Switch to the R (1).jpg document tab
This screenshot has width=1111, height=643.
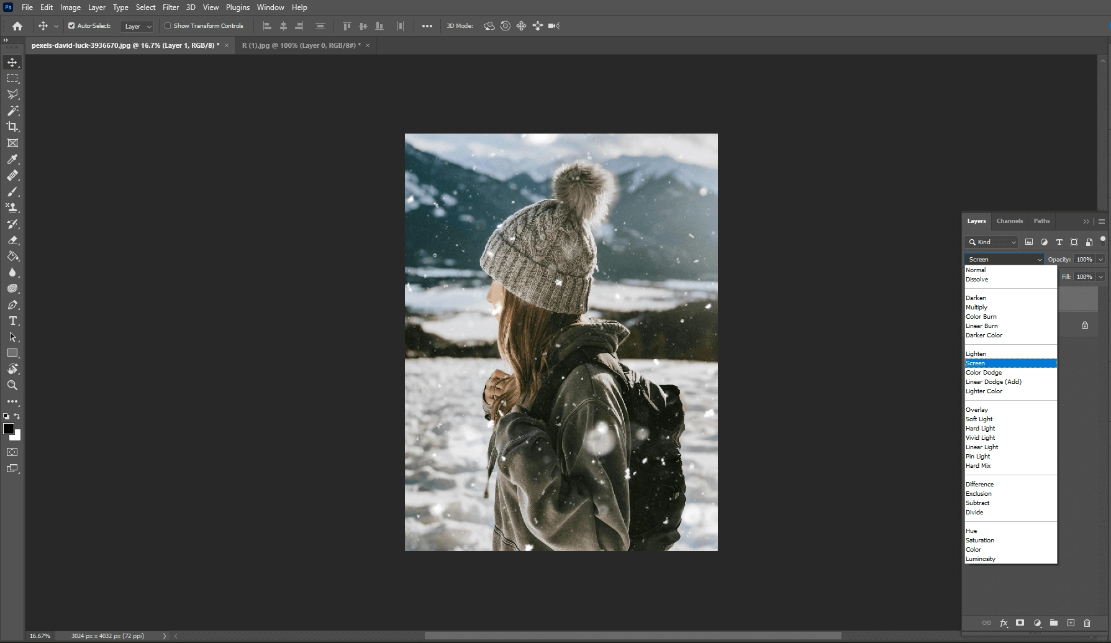click(x=301, y=45)
